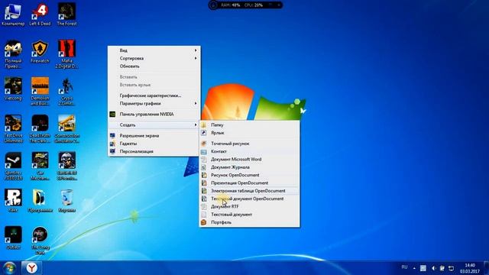Create a Документ RTF
489x275 pixels.
pos(250,206)
